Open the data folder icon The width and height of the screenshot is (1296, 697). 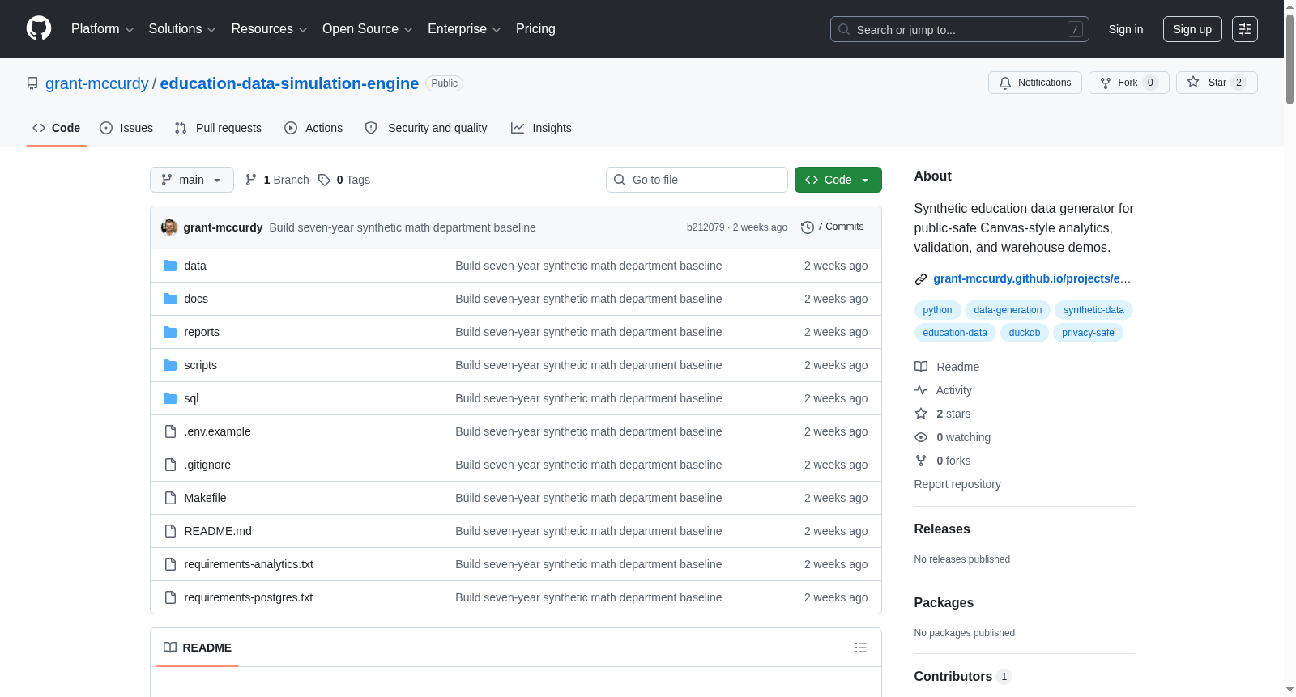pos(170,266)
